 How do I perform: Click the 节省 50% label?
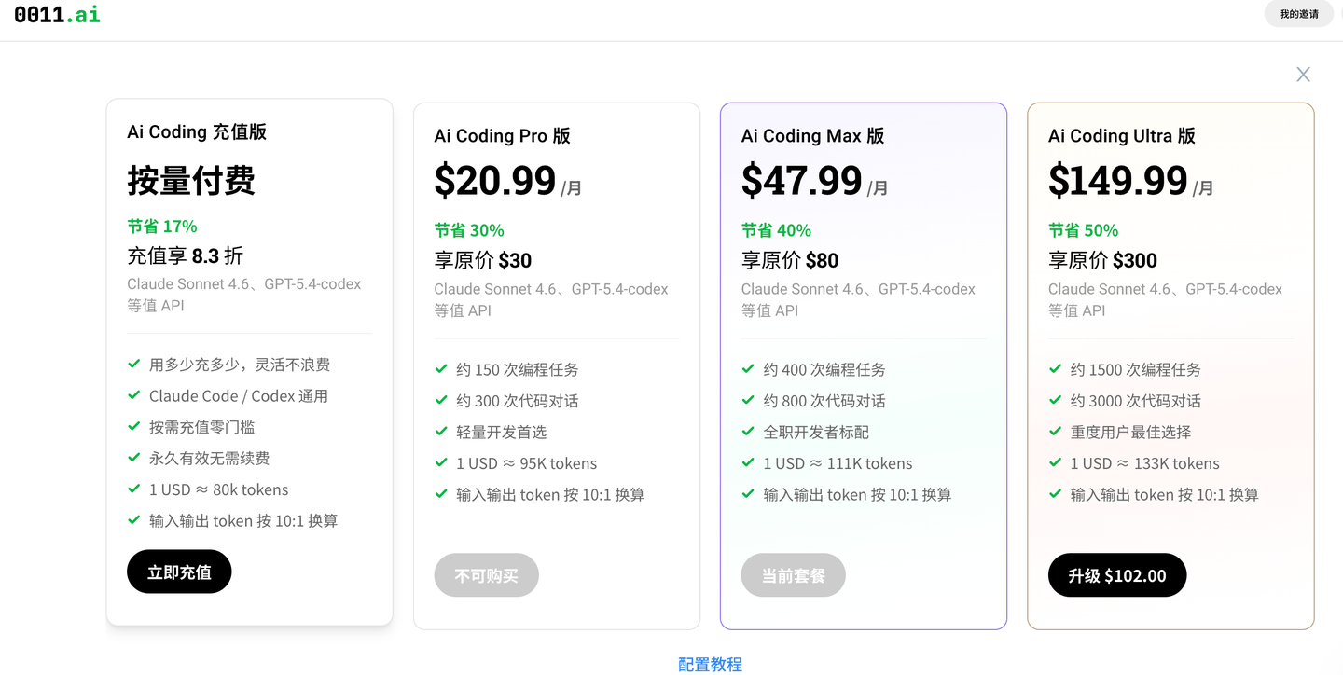click(x=1083, y=230)
